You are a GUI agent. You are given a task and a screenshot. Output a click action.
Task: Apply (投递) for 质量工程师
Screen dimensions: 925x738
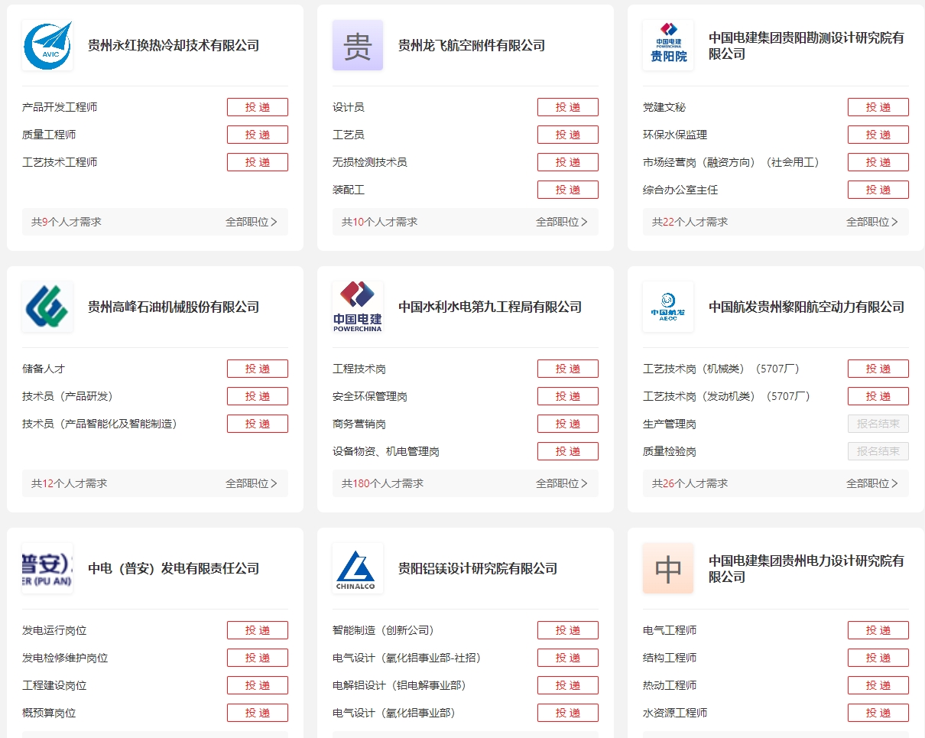258,135
